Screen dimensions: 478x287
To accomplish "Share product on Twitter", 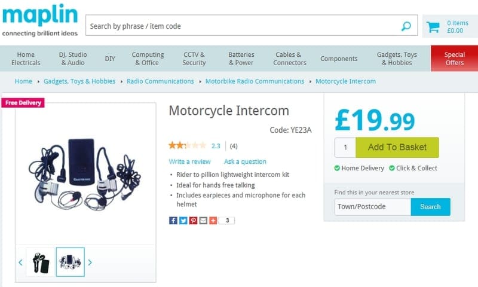I will [x=183, y=220].
